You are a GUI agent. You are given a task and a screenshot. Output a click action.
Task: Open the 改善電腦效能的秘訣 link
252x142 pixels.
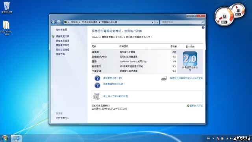coord(114,84)
